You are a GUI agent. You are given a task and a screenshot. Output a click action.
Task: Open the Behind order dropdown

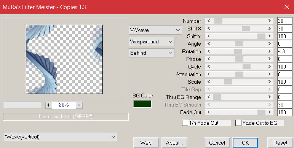(x=152, y=53)
